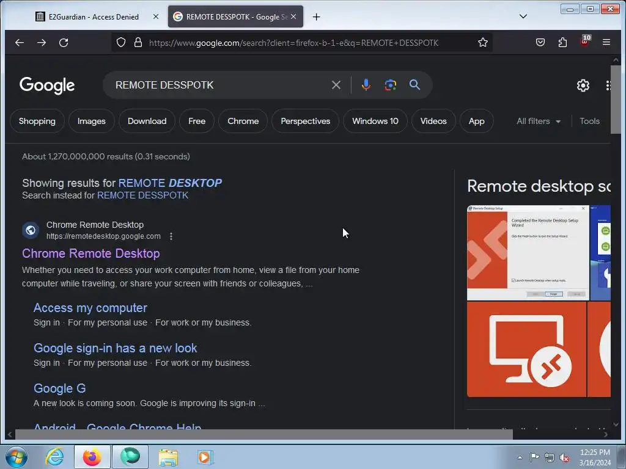
Task: Reload the current page
Action: 64,42
